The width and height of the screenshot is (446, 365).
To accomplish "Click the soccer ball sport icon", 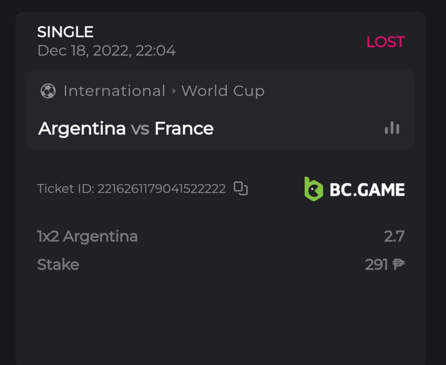I will 48,91.
